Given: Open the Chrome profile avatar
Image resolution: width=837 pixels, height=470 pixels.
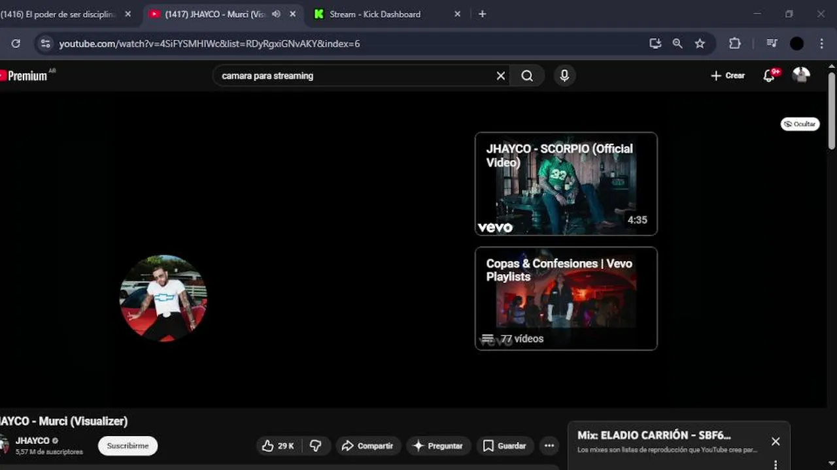Looking at the screenshot, I should point(796,44).
